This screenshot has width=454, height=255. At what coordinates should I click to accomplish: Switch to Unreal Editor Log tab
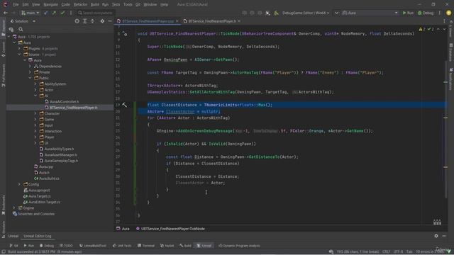tap(38, 236)
